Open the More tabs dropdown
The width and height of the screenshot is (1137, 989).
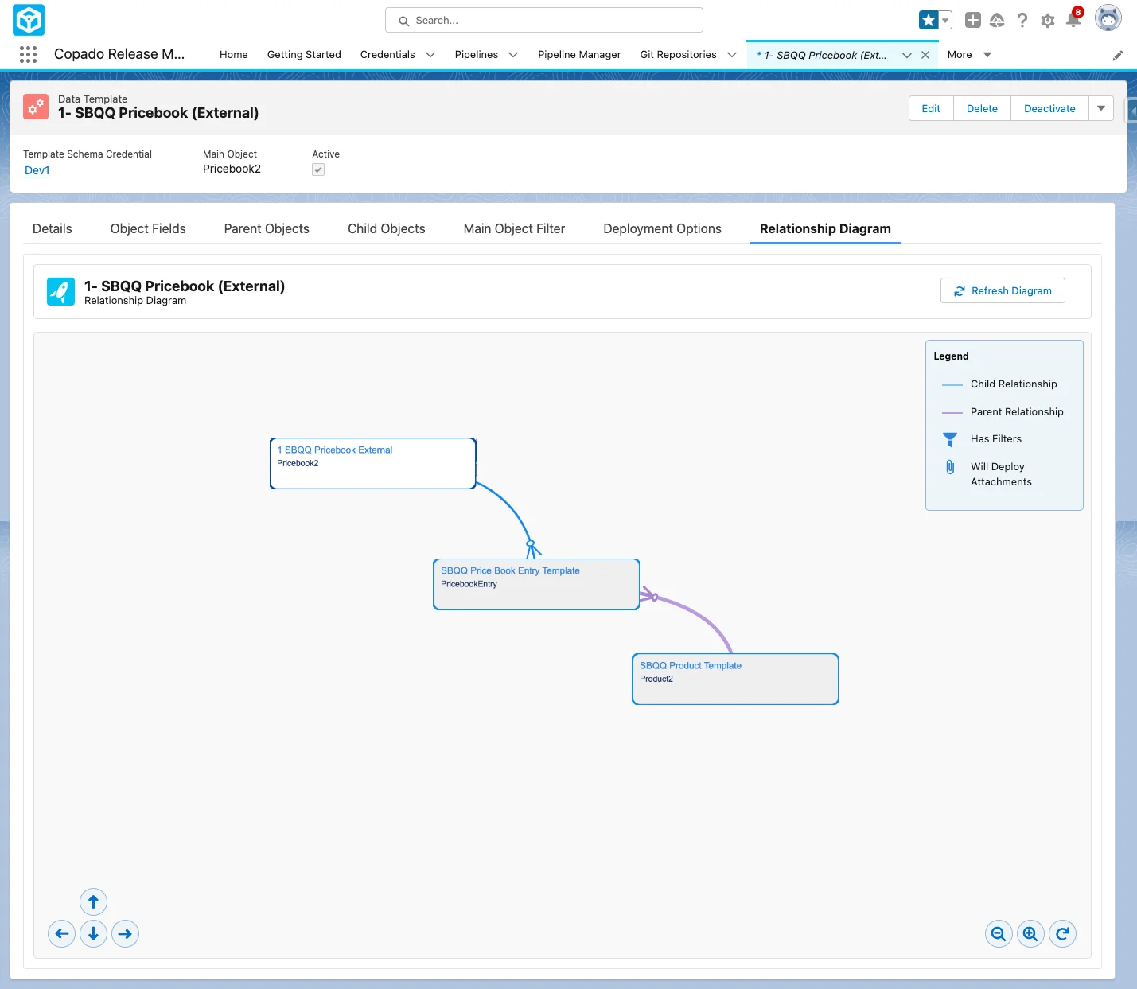point(987,55)
